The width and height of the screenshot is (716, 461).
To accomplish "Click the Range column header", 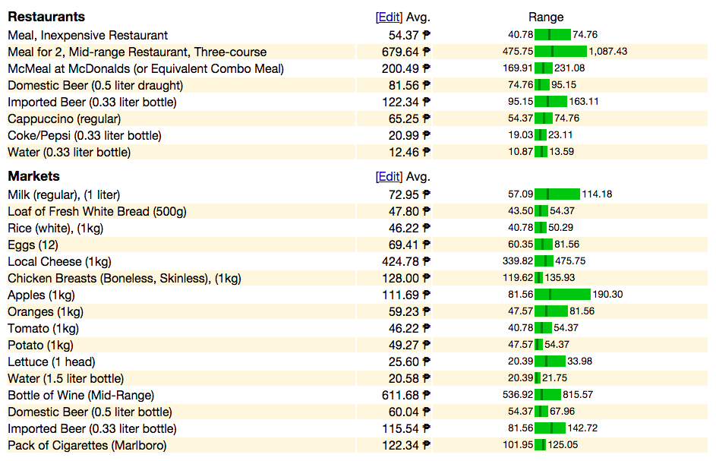I will 546,17.
